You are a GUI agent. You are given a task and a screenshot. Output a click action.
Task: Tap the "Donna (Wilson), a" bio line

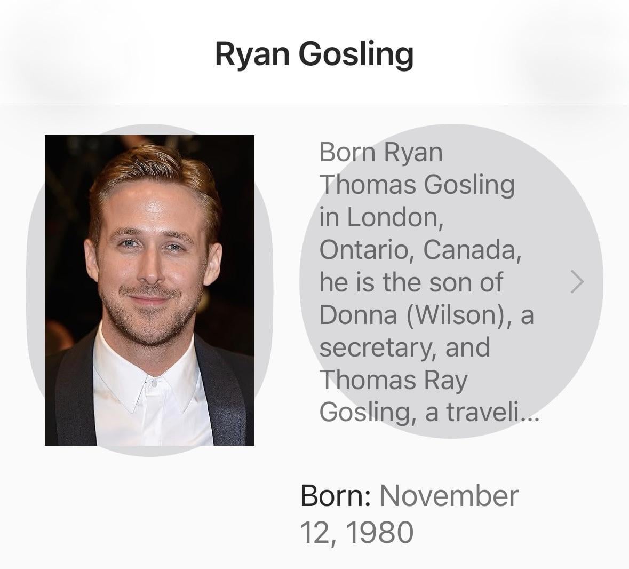tap(426, 314)
